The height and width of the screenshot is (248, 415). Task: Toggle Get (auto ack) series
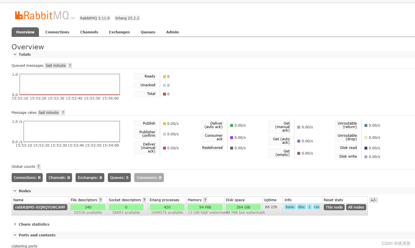tap(280, 141)
